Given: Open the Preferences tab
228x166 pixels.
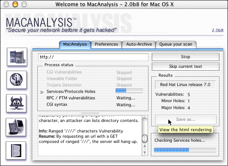Looking at the screenshot, I should click(106, 44).
